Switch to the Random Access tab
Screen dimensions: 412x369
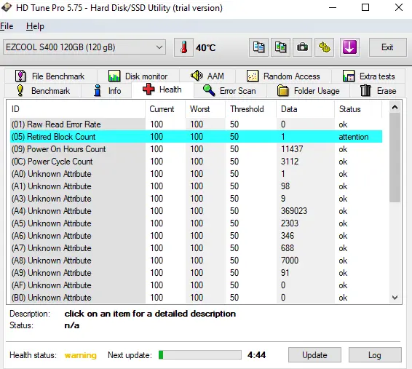283,76
